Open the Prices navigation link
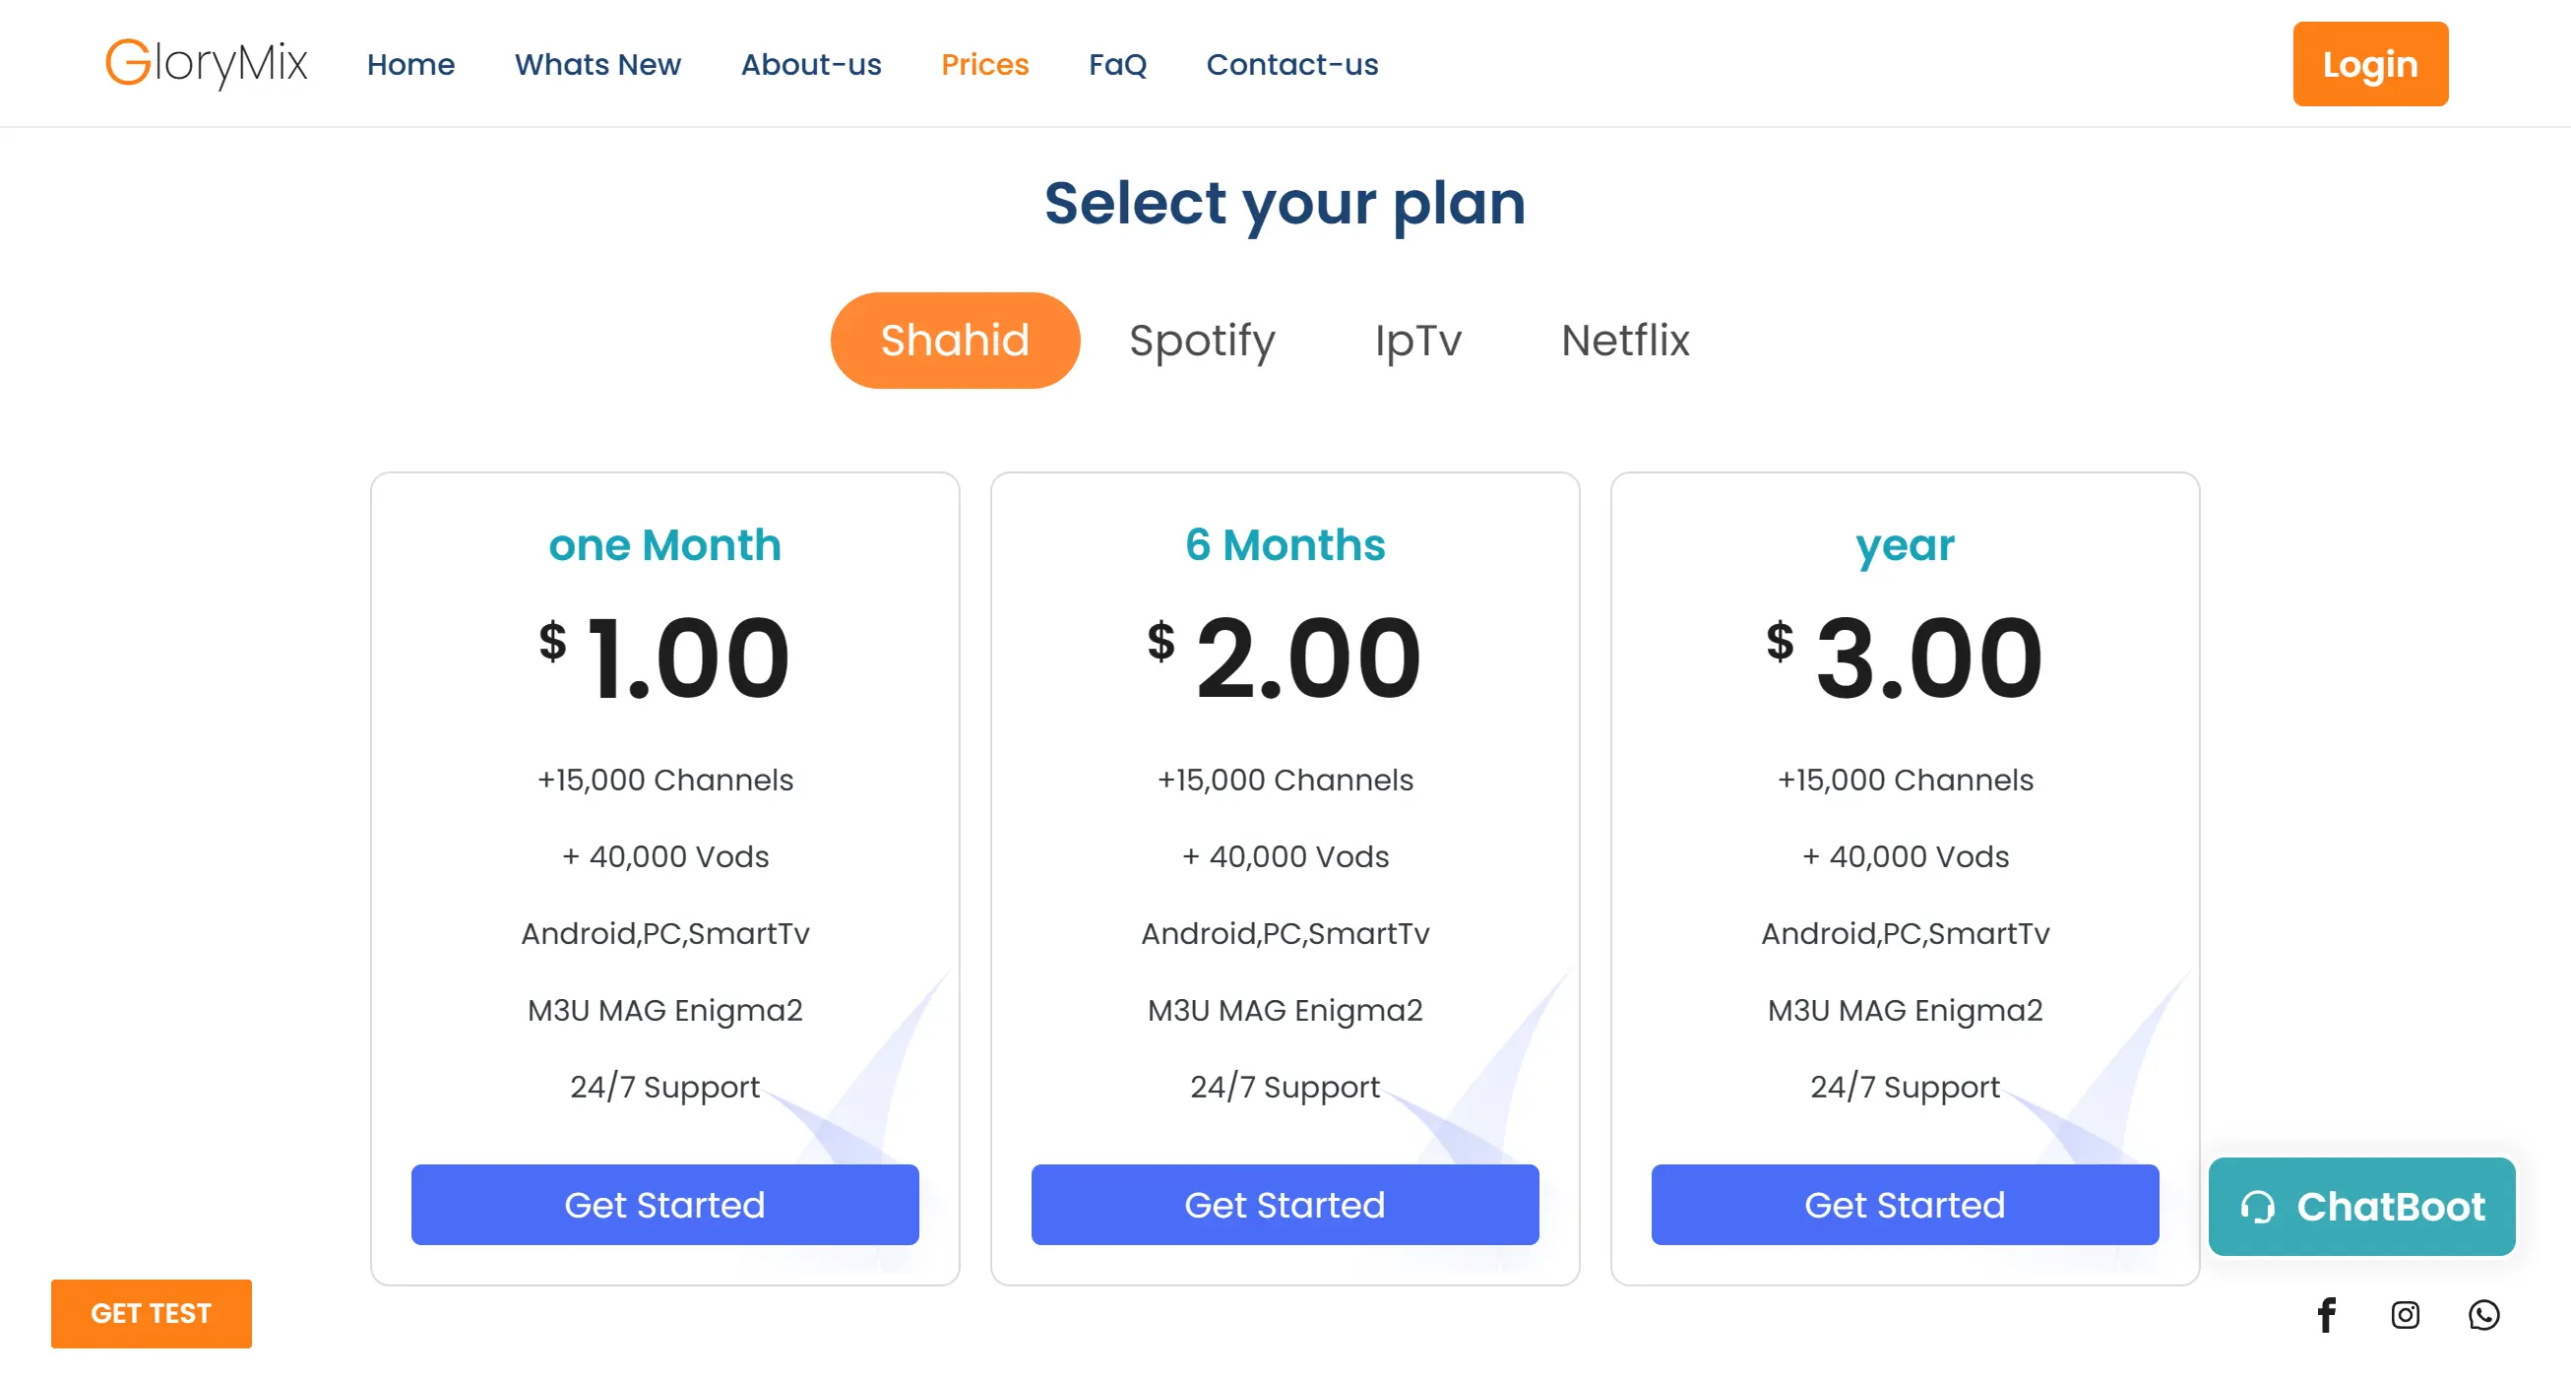The height and width of the screenshot is (1378, 2571). 984,64
